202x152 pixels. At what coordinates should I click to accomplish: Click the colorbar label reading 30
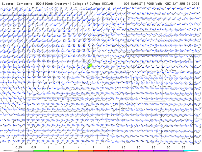pos(168,147)
